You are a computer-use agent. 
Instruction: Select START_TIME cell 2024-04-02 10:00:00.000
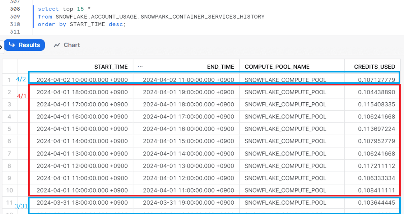[82, 80]
